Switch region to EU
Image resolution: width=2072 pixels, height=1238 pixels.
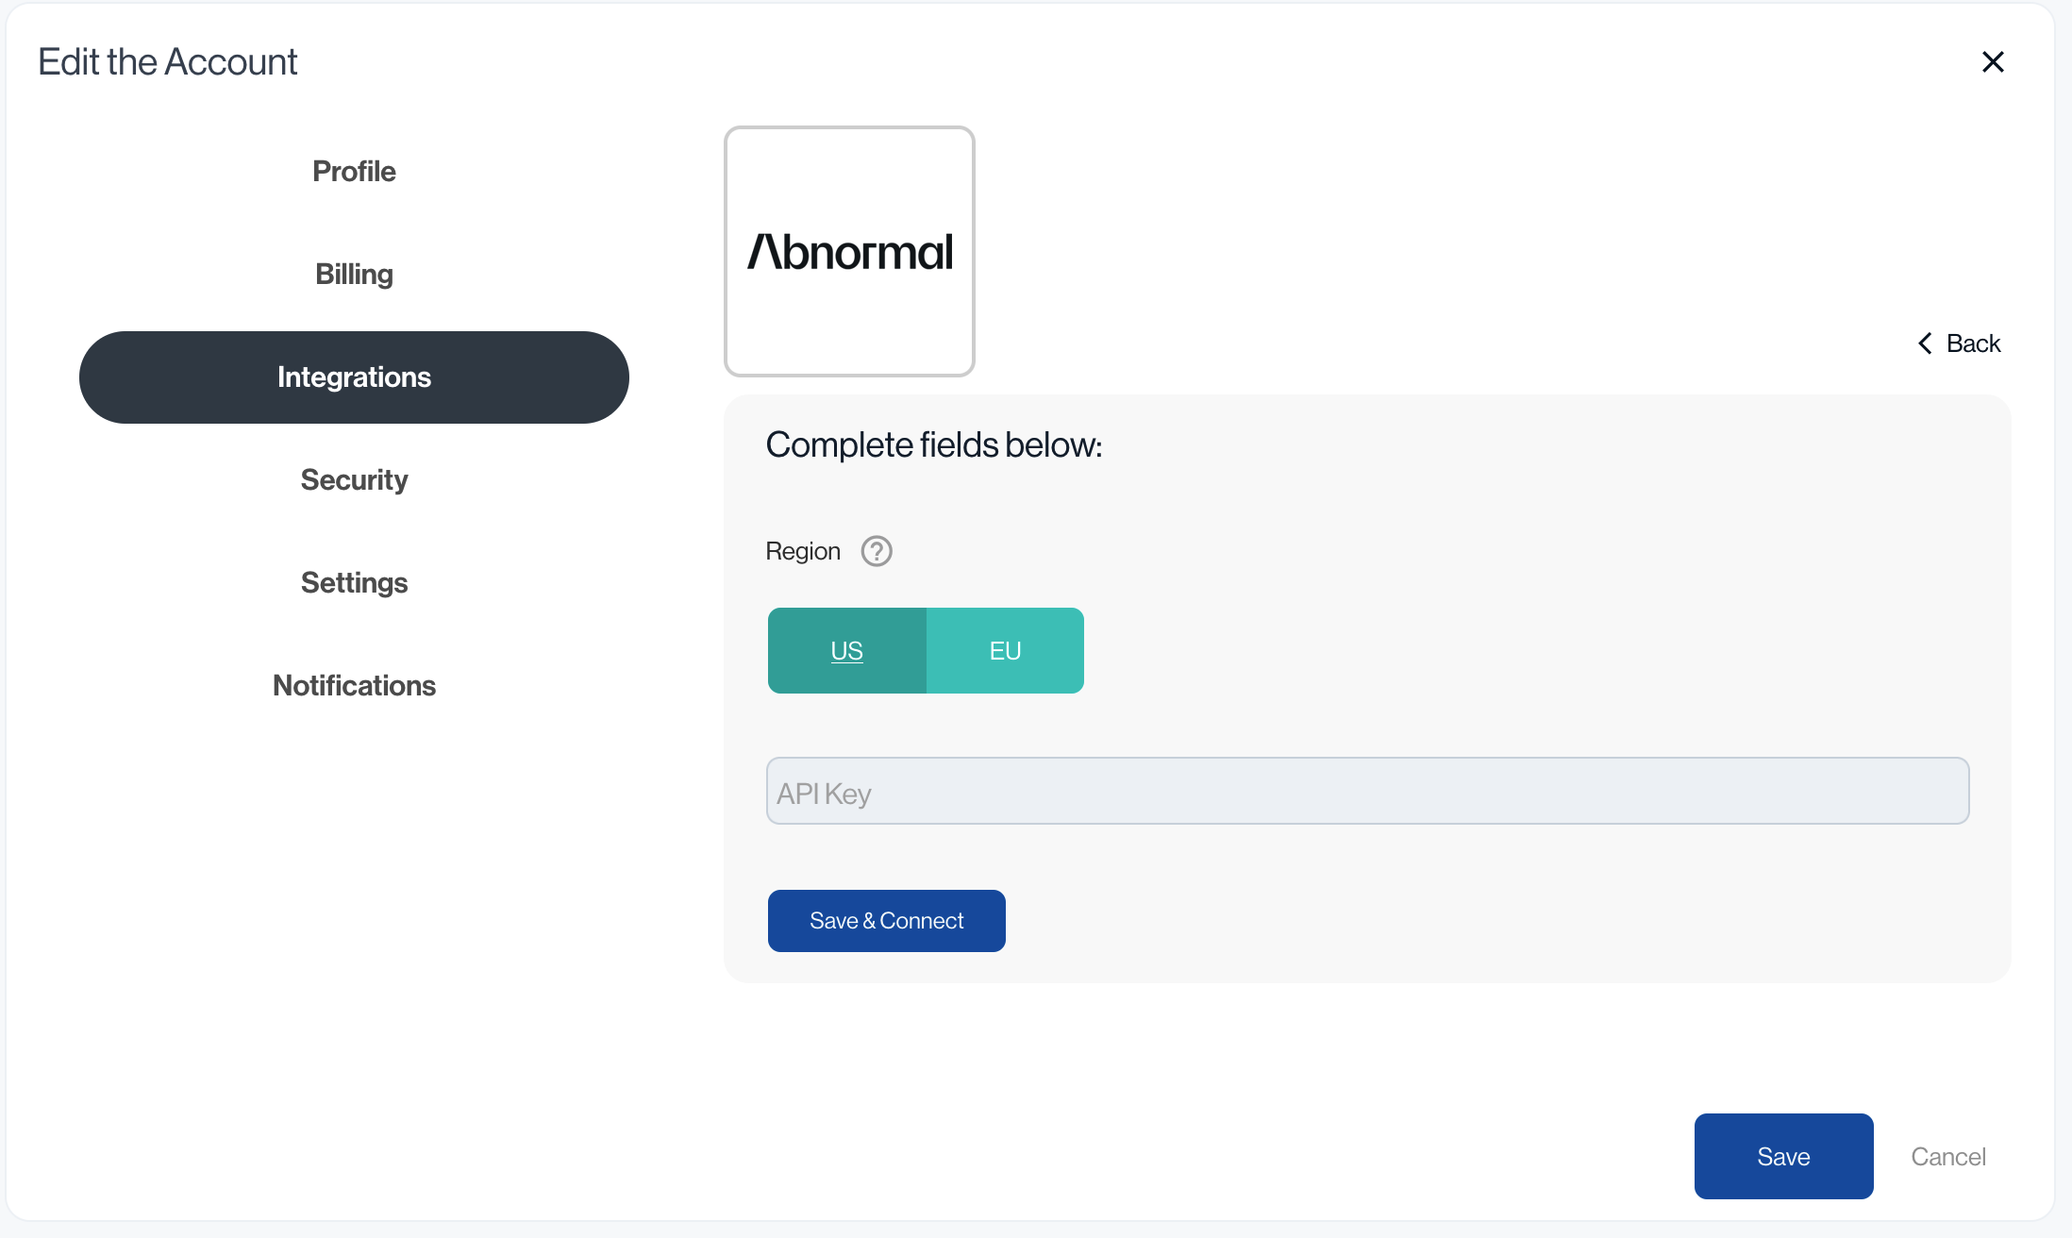(1005, 651)
